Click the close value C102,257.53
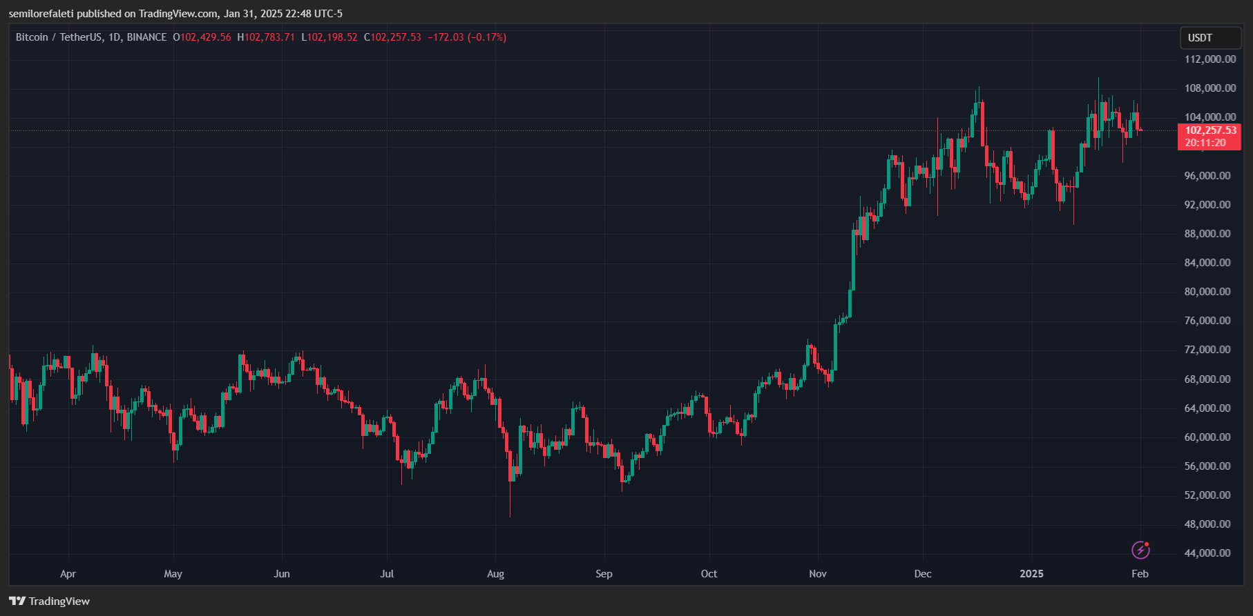The width and height of the screenshot is (1253, 616). point(392,37)
